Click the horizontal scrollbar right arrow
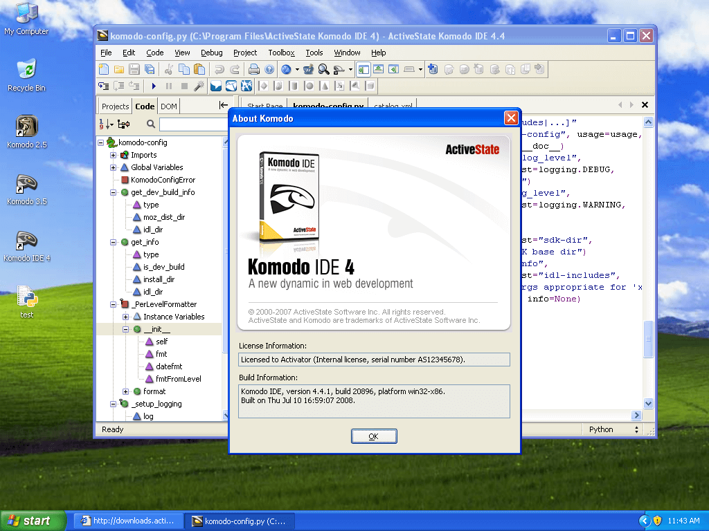Image resolution: width=709 pixels, height=531 pixels. 637,416
